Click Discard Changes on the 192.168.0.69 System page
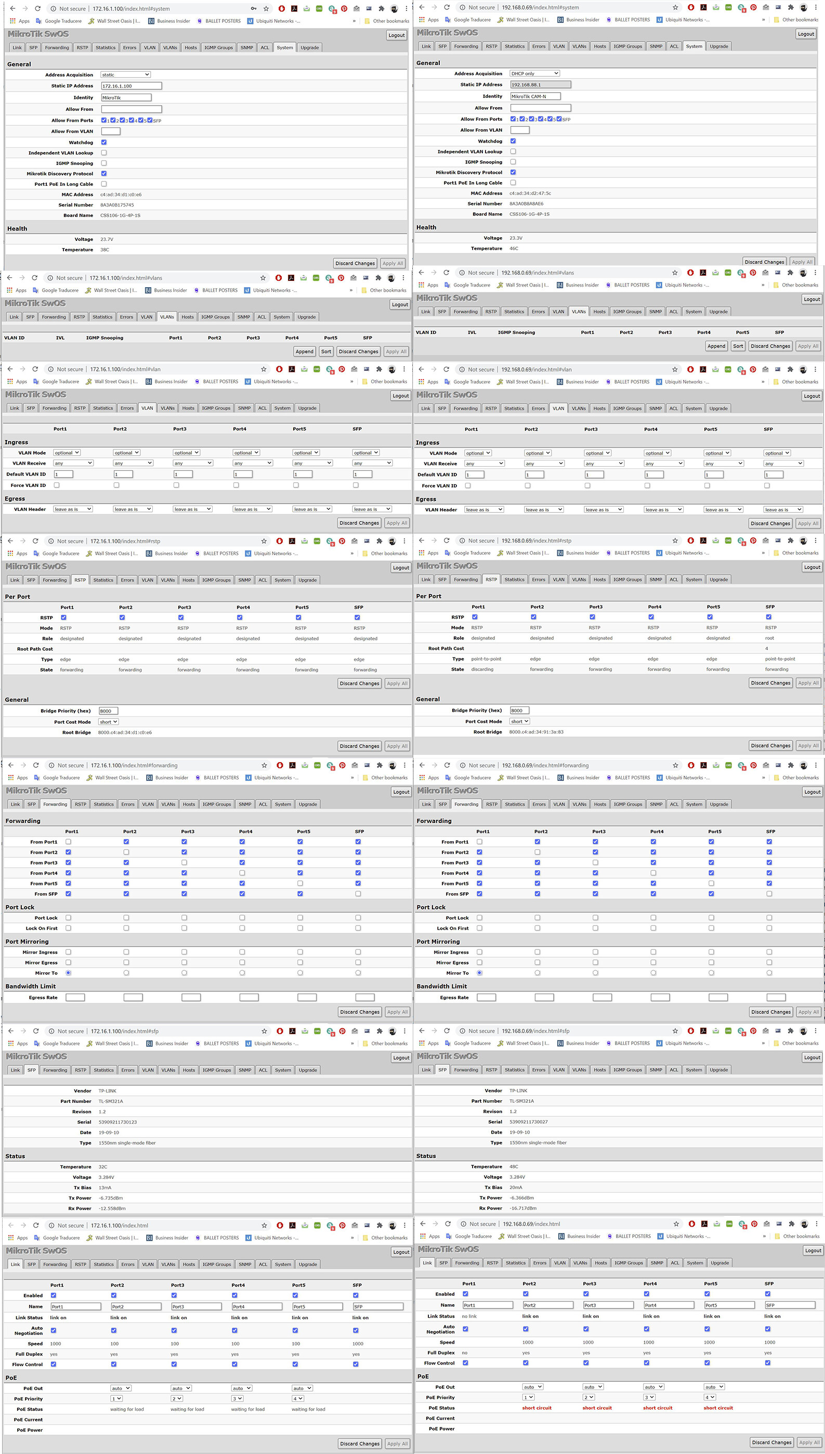This screenshot has width=825, height=1454. pos(764,262)
